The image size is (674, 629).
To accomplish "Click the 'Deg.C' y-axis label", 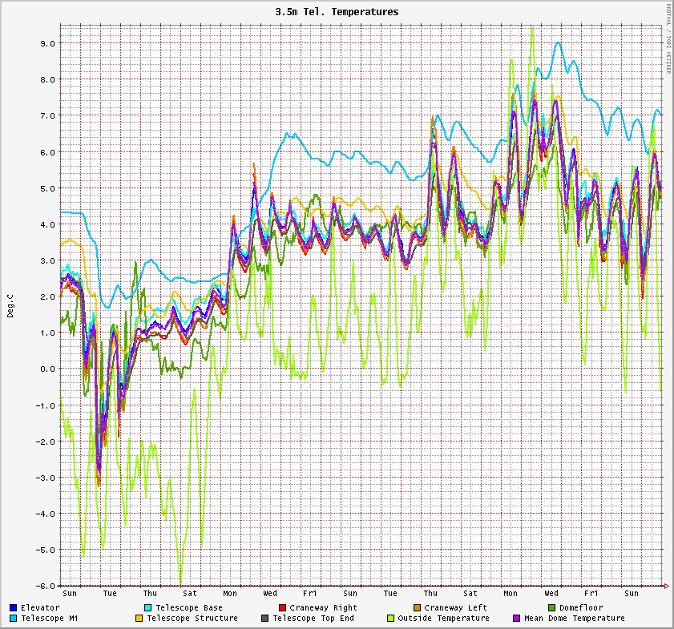I will [10, 306].
